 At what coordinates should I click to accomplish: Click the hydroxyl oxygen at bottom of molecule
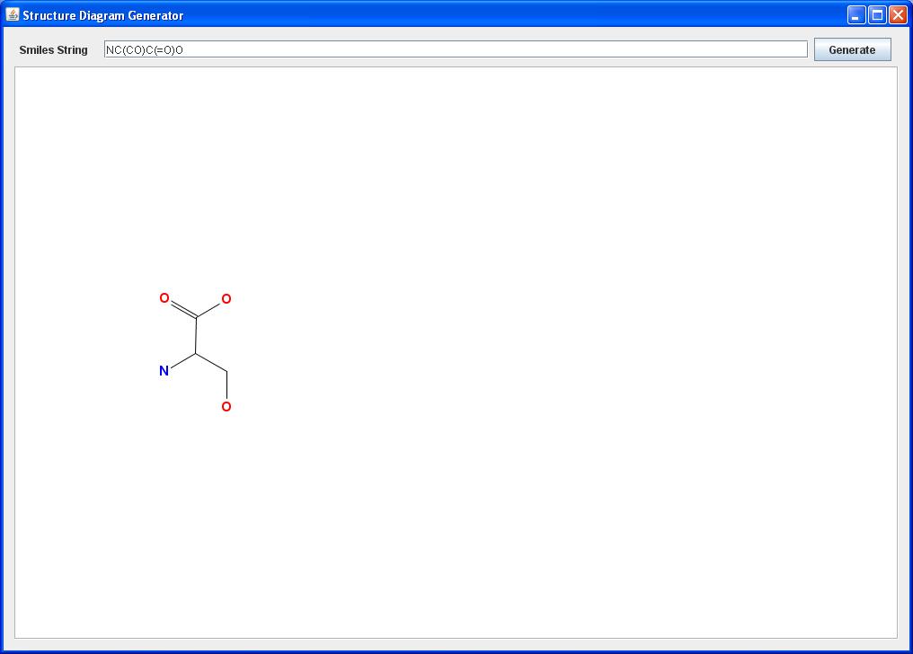pyautogui.click(x=226, y=407)
